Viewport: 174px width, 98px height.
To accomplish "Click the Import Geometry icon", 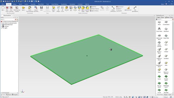I will click(x=36, y=9).
